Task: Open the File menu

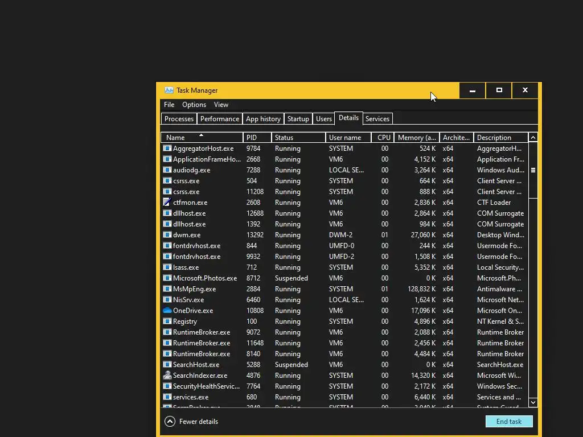Action: [x=169, y=105]
